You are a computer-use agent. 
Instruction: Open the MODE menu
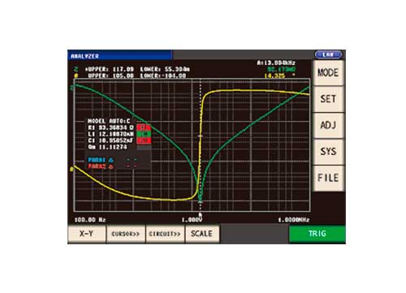click(328, 73)
